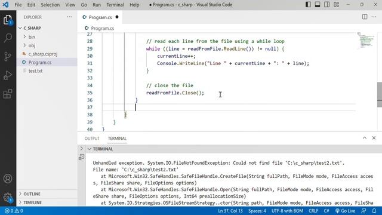Select Program.cs in the Explorer tree

pos(47,62)
